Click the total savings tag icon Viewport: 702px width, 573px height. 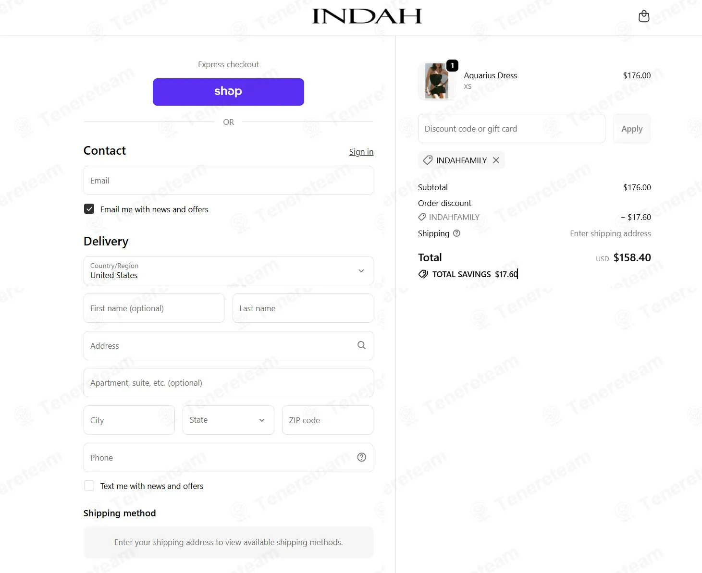(423, 274)
